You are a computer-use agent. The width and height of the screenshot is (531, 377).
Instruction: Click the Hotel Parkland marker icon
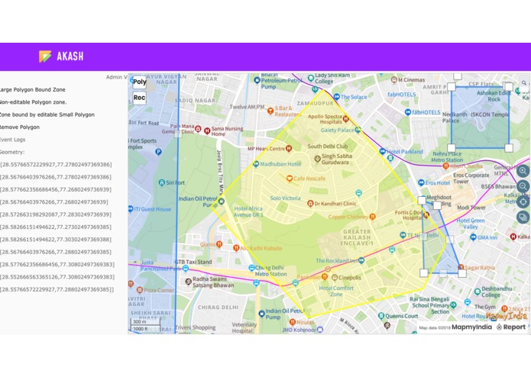point(382,151)
